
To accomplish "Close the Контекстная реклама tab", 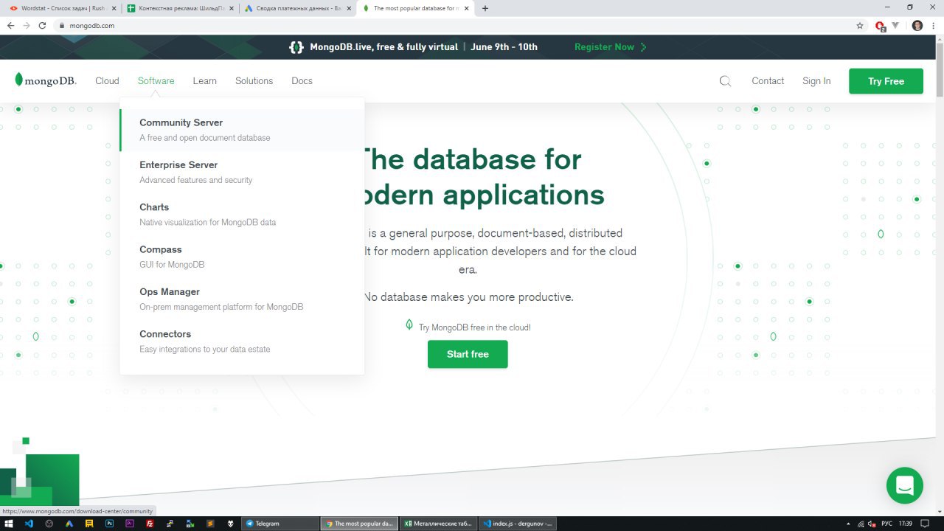I will coord(230,8).
